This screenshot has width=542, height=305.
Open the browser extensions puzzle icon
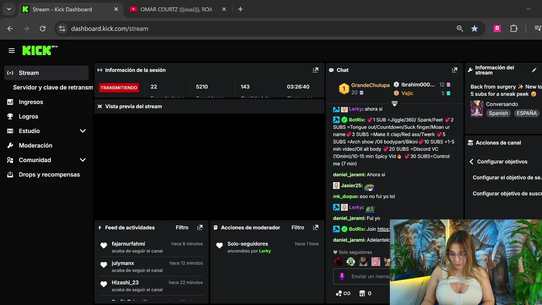point(514,29)
